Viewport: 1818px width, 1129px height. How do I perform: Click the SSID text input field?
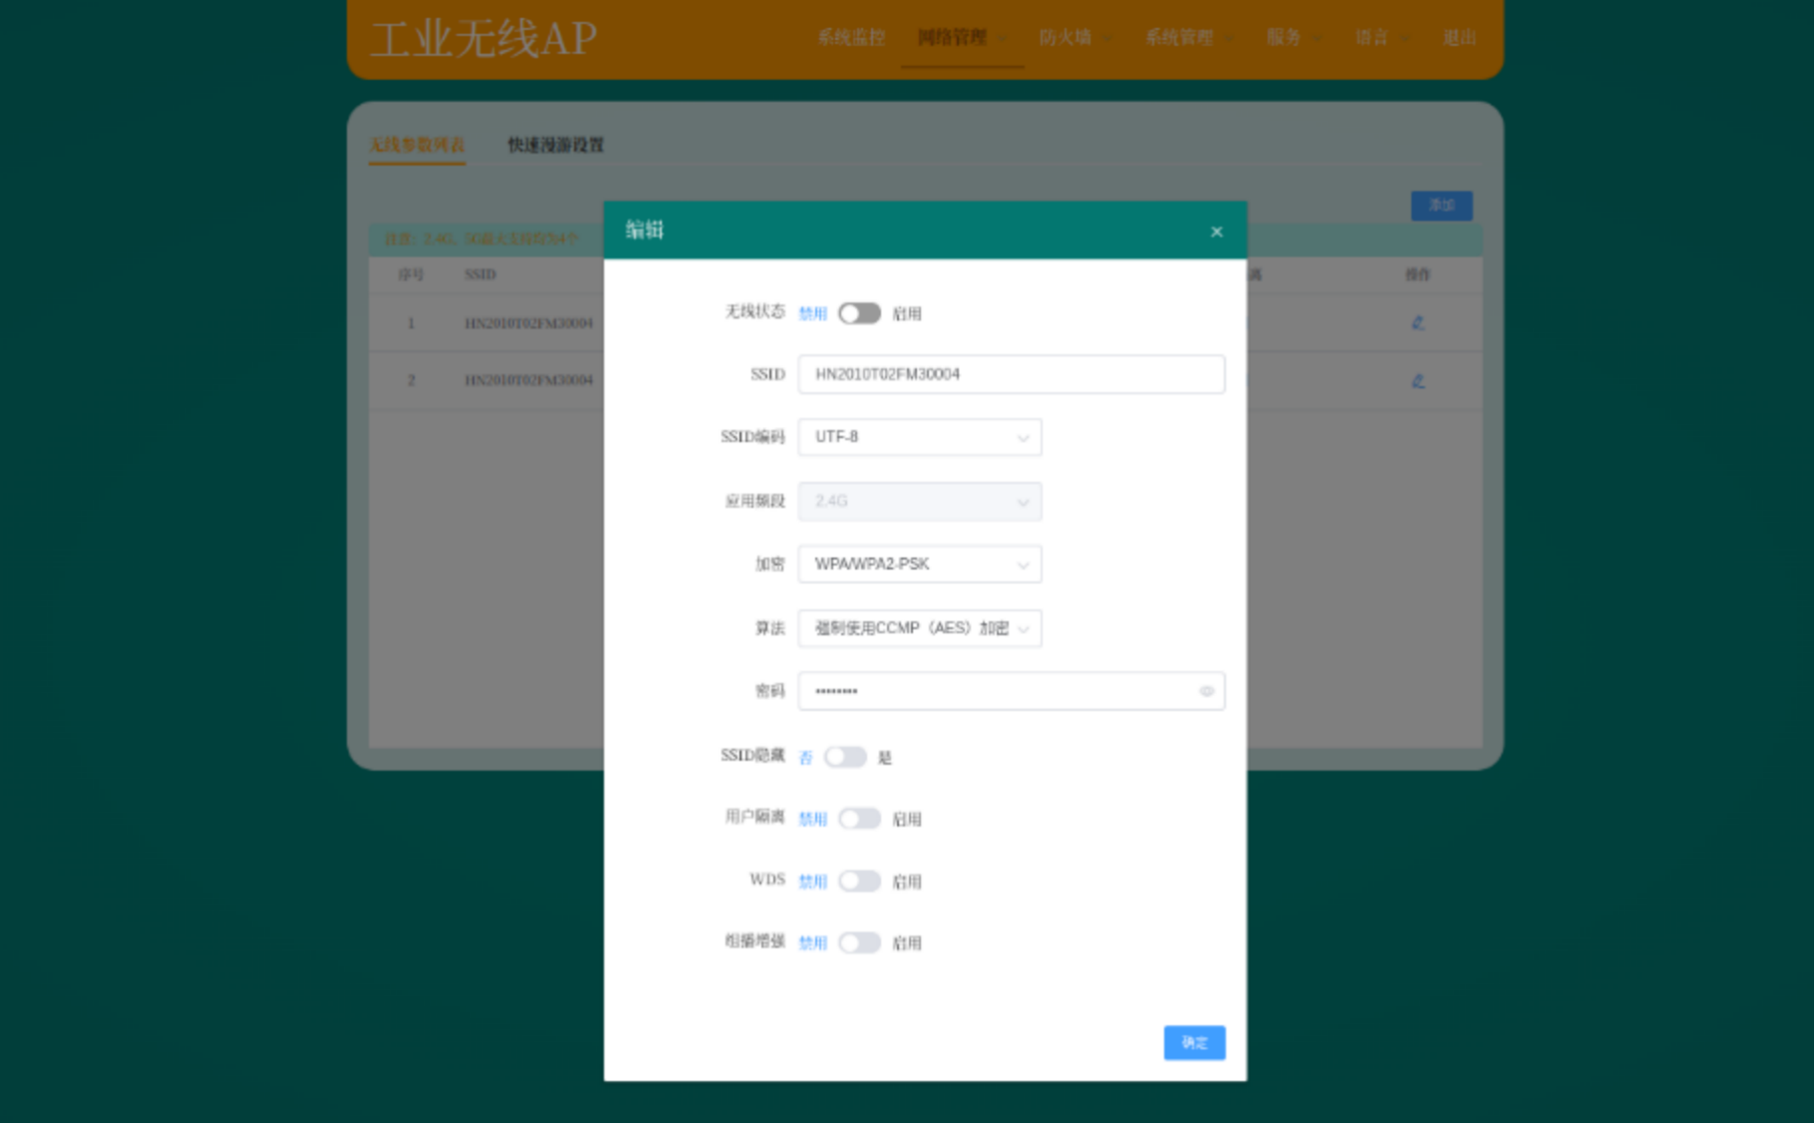[x=1010, y=374]
